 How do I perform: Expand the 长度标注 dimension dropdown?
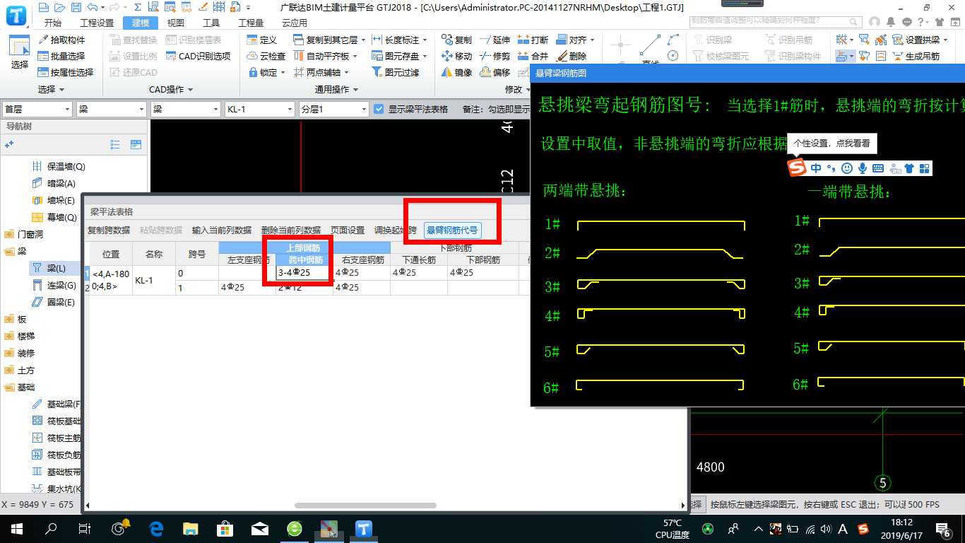point(425,40)
